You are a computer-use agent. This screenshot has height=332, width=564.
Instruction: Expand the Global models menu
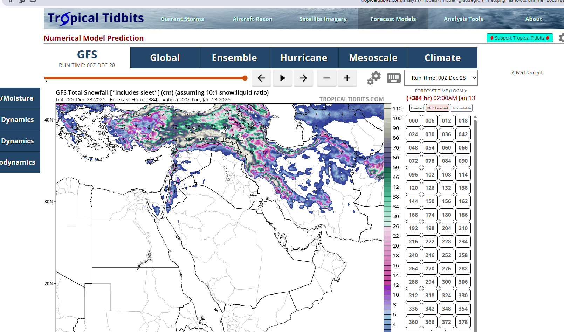(x=165, y=58)
